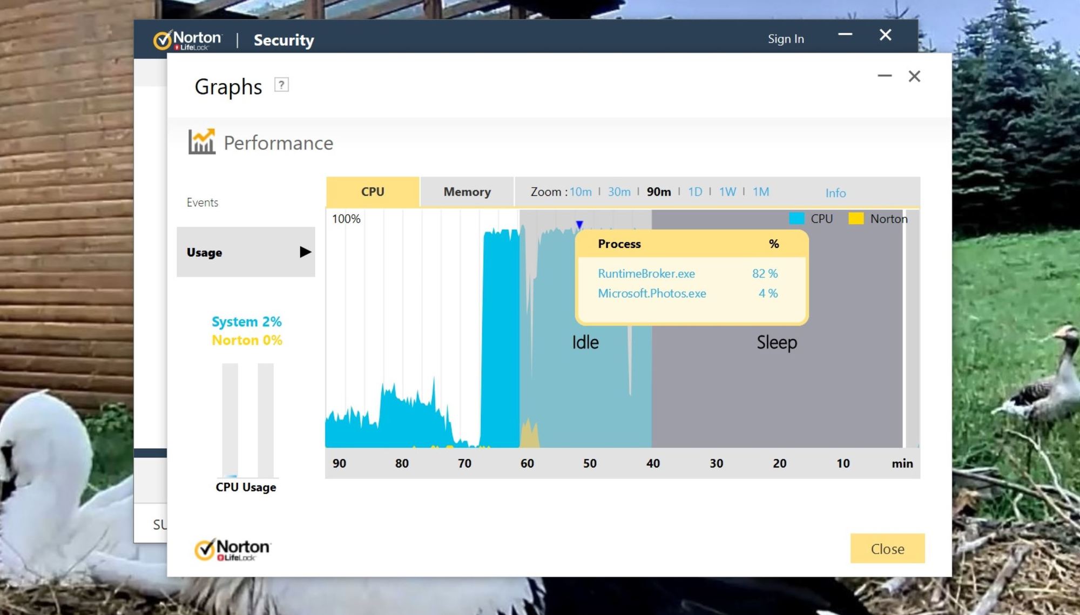Click the CPU Usage caption
Screen dimensions: 1080x615
(246, 487)
